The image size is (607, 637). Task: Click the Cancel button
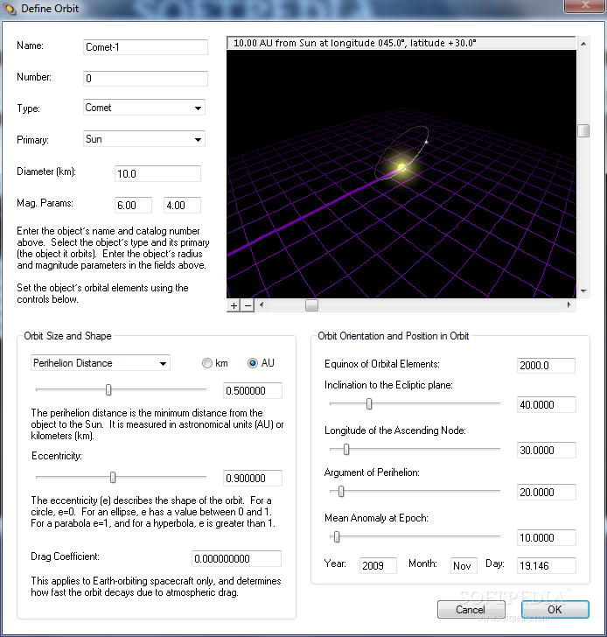471,609
